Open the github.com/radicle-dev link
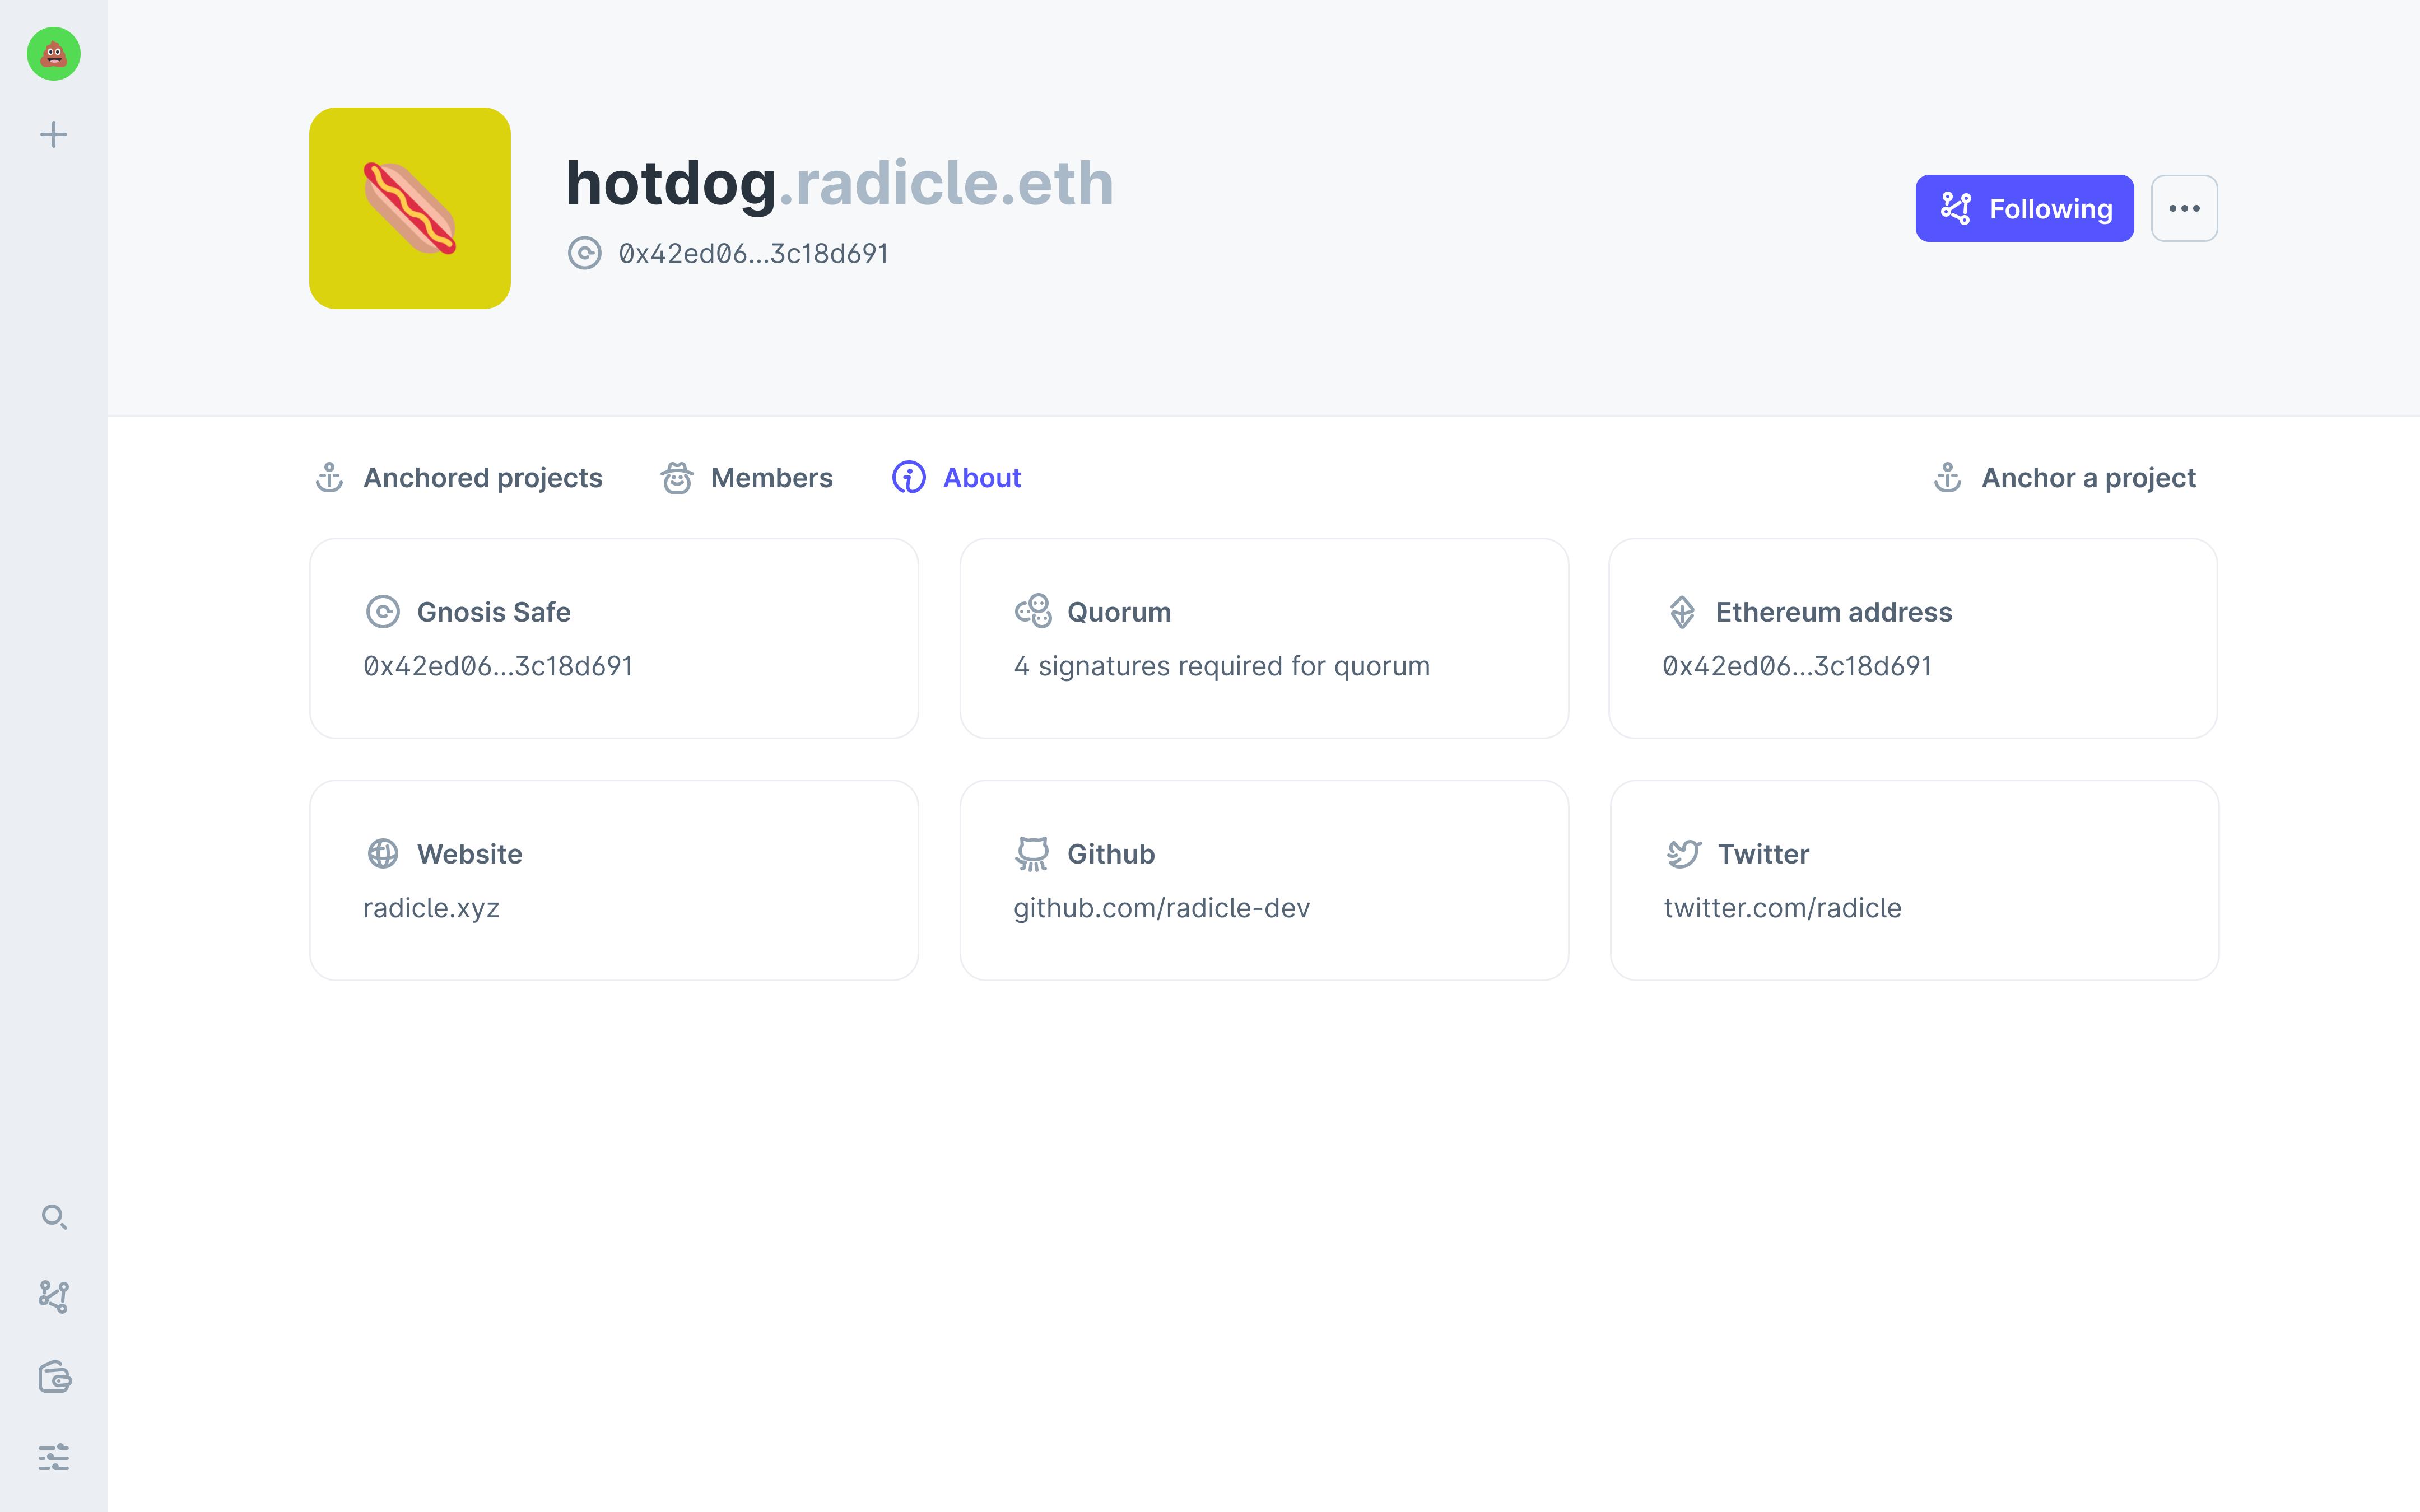This screenshot has width=2420, height=1512. 1161,908
